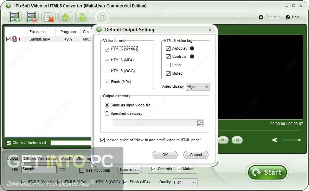The height and width of the screenshot is (191, 309).
Task: Move the file down with the down arrow icon
Action: pyautogui.click(x=82, y=17)
